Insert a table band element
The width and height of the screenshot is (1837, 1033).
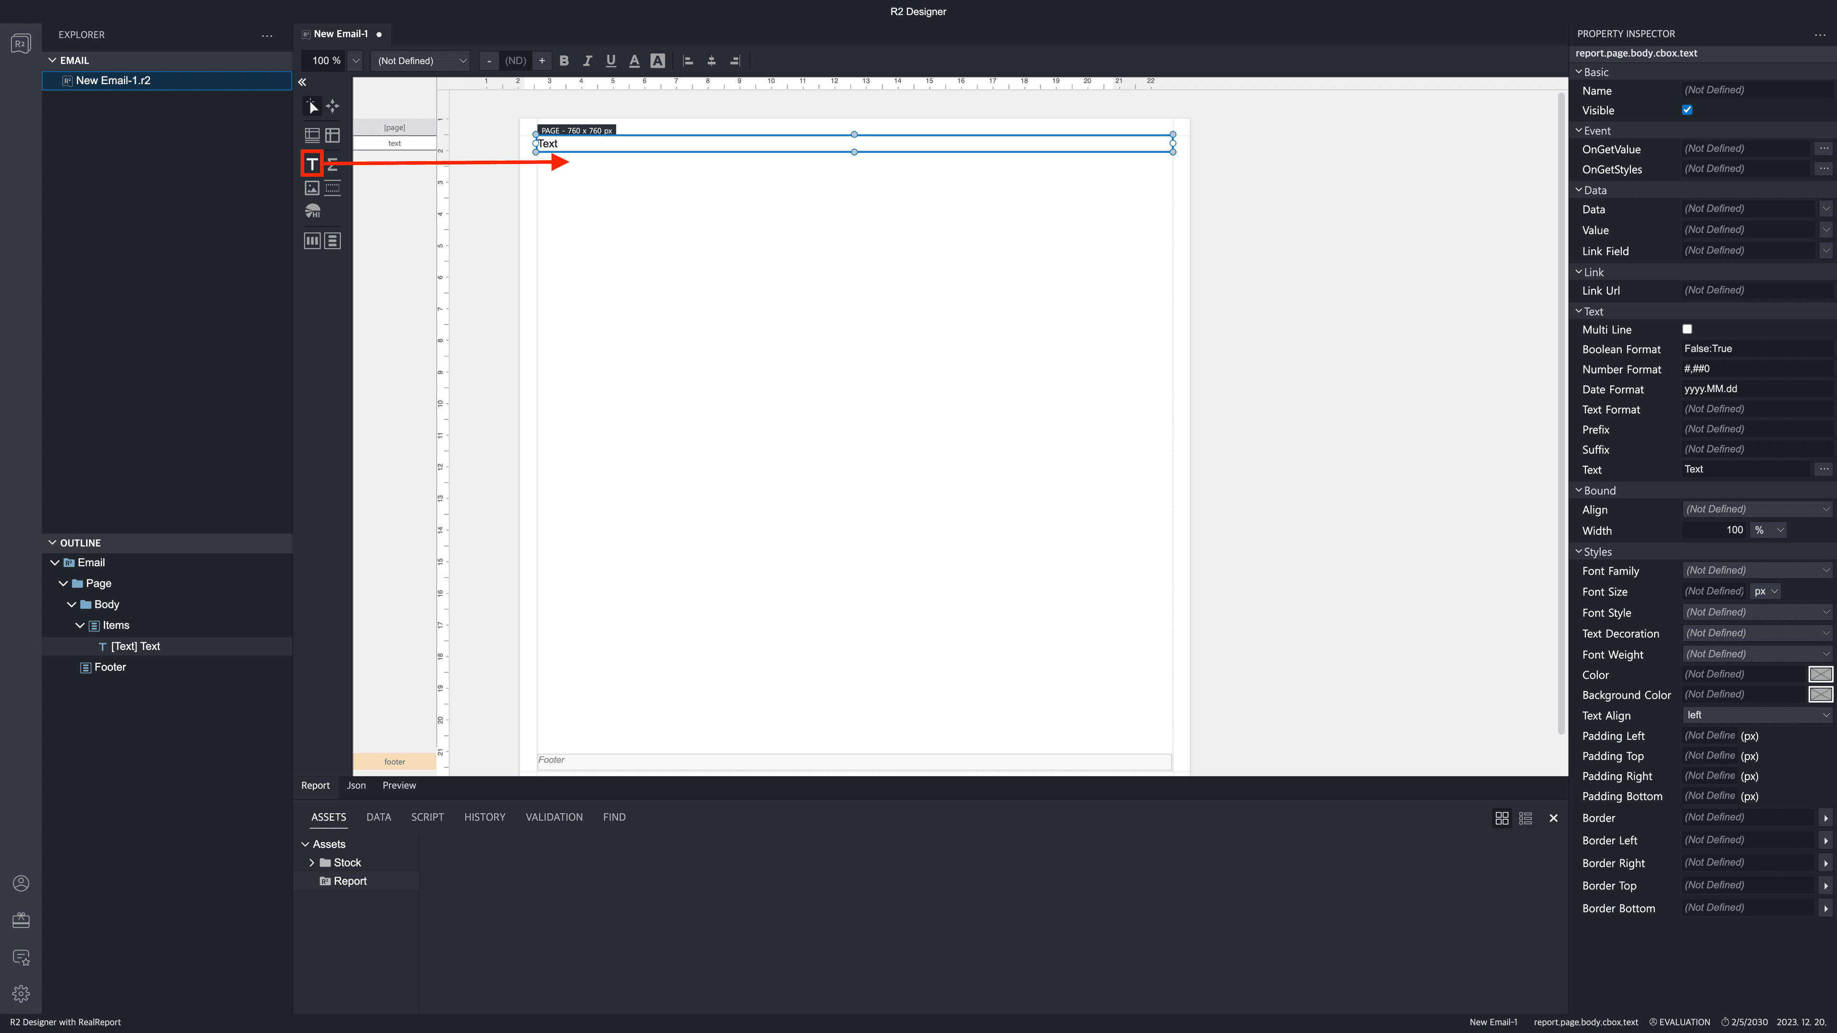pyautogui.click(x=311, y=135)
